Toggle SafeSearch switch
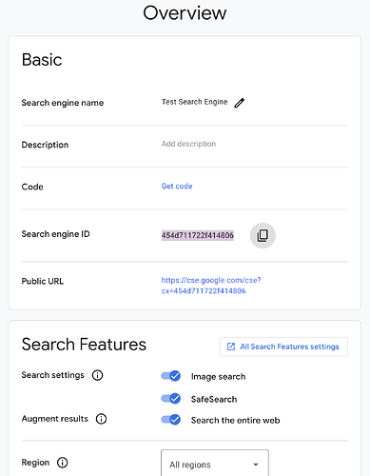This screenshot has height=476, width=370. (x=171, y=398)
